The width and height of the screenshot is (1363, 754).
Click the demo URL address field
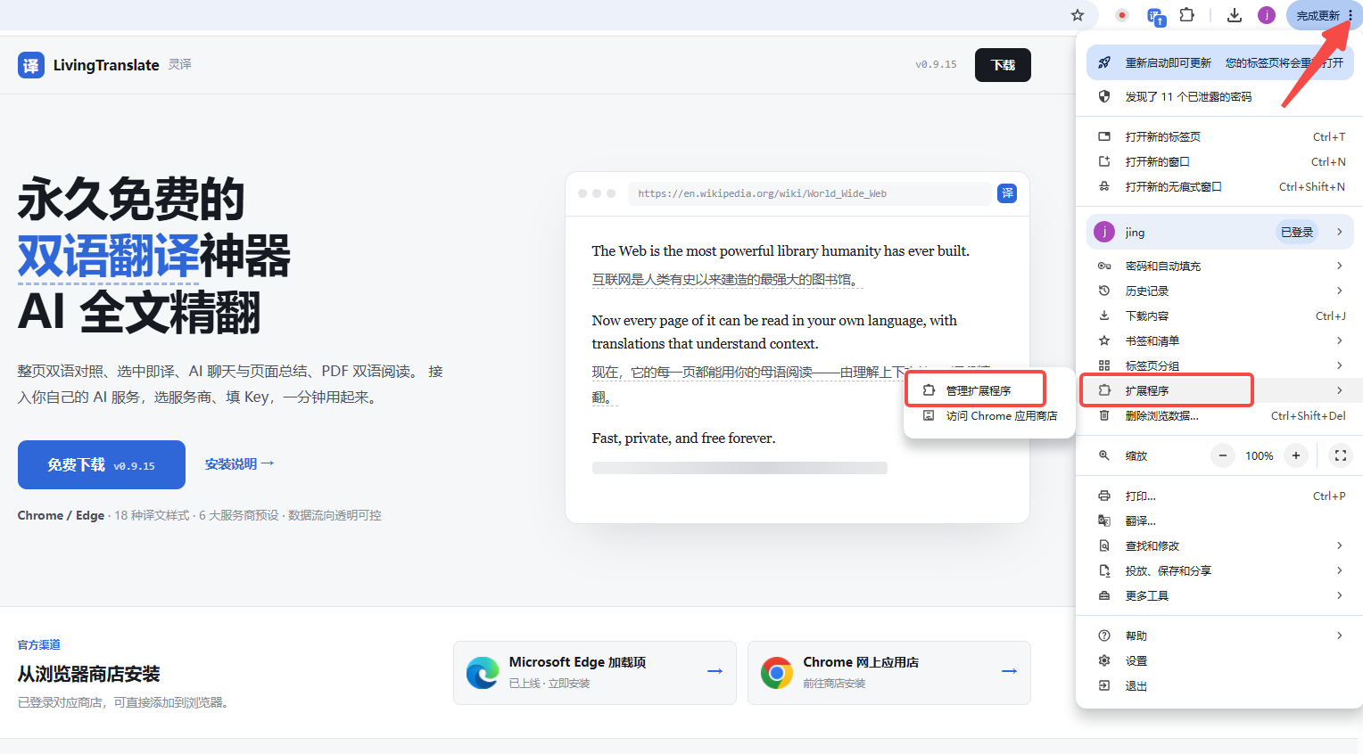(x=810, y=193)
